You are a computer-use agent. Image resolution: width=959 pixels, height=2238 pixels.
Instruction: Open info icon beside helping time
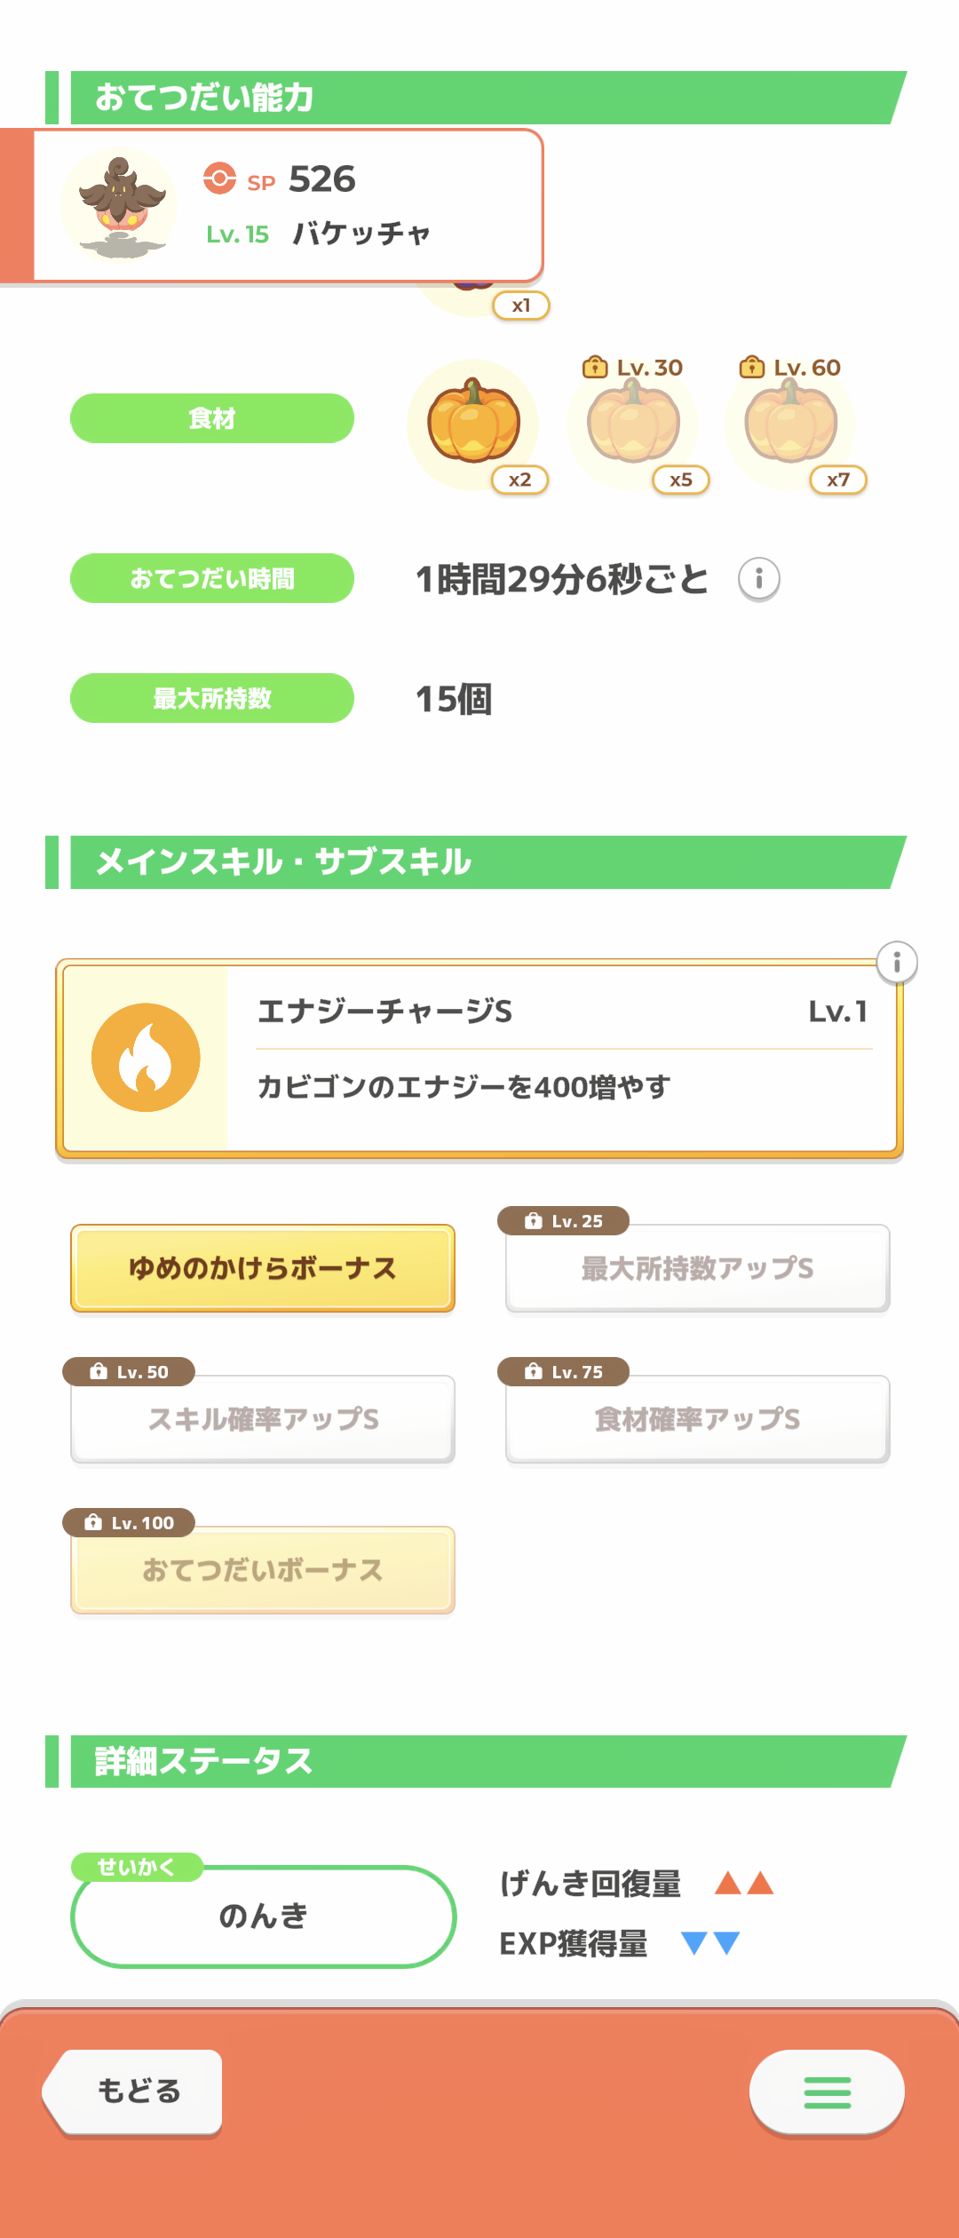point(758,579)
